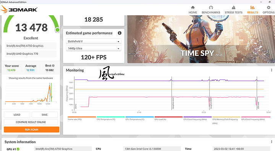
Task: Open the Options gear
Action: coord(269,8)
